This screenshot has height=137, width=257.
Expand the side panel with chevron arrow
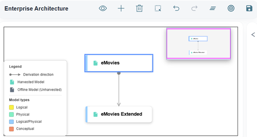coord(253,35)
